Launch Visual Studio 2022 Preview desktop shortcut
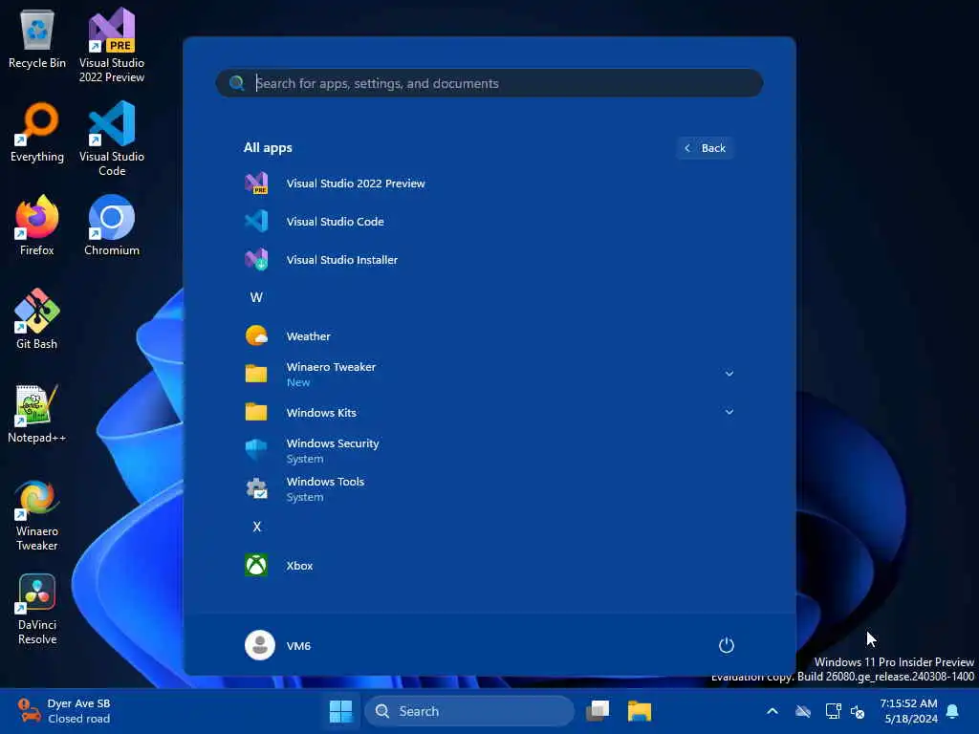979x734 pixels. click(x=112, y=45)
